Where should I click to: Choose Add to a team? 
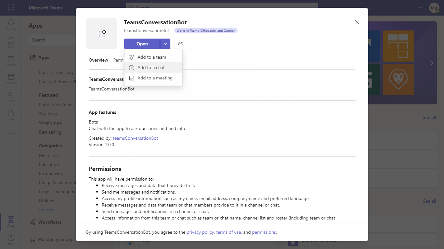pos(153,57)
